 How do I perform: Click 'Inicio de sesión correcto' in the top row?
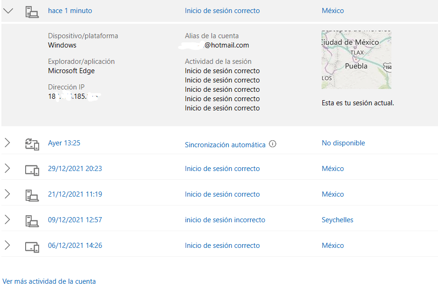pos(222,11)
